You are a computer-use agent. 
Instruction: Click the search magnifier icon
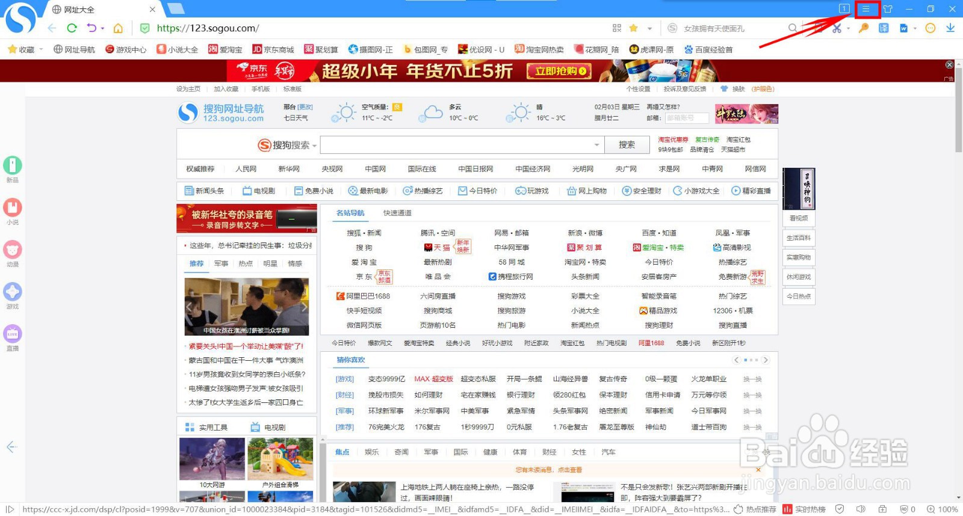(x=793, y=28)
